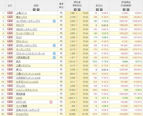
Task: Open コシダカホールディングス stock link
Action: (28, 21)
